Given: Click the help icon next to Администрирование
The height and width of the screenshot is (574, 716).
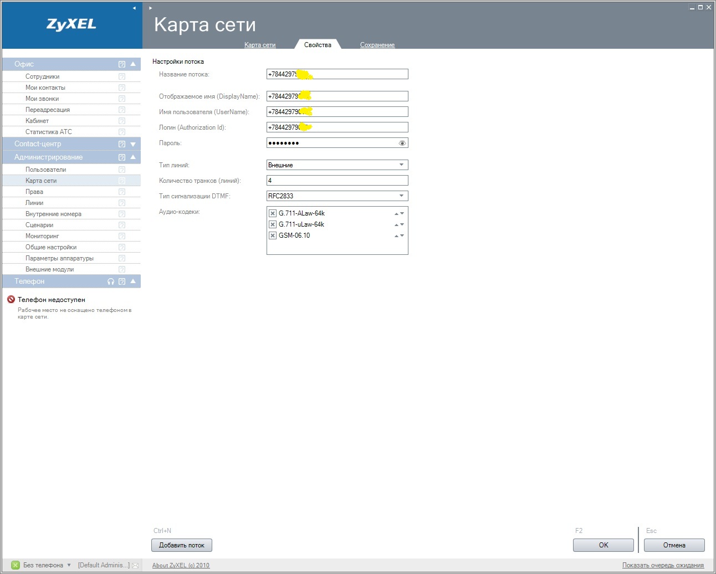Looking at the screenshot, I should tap(122, 157).
